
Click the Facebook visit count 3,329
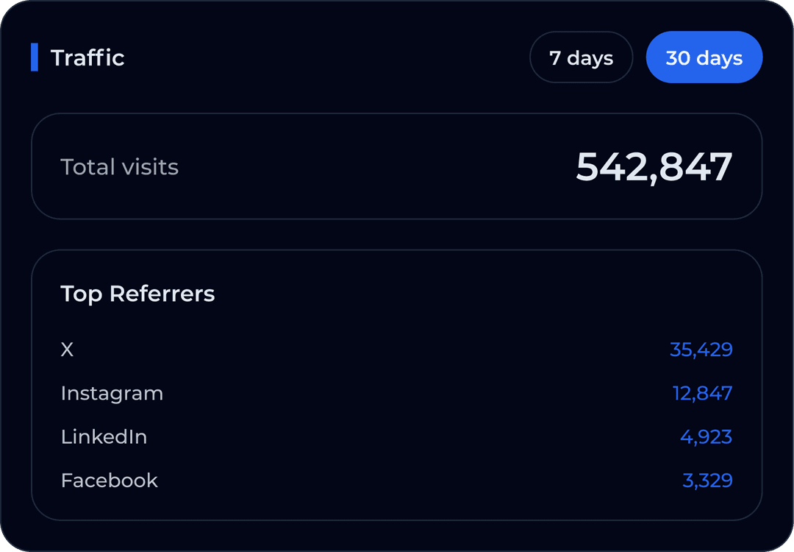(707, 480)
